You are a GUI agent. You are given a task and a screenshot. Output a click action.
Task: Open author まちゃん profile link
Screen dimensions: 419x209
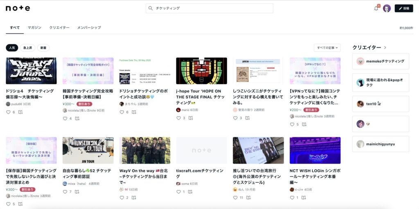pyautogui.click(x=131, y=104)
